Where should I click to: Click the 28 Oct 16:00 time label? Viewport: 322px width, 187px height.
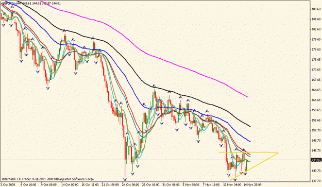coord(151,185)
